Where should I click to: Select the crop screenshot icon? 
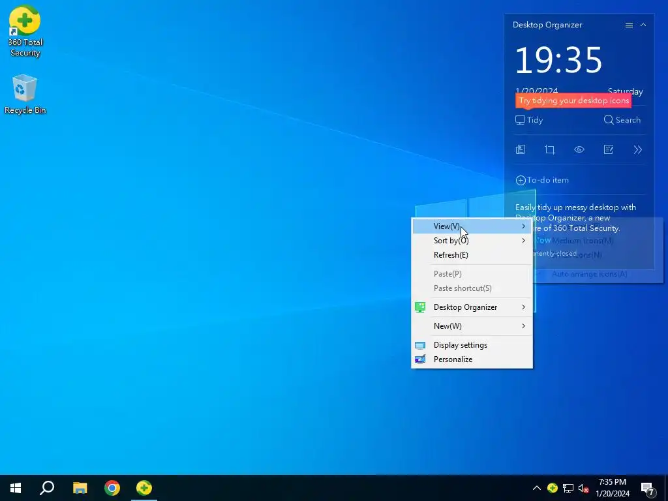tap(550, 149)
